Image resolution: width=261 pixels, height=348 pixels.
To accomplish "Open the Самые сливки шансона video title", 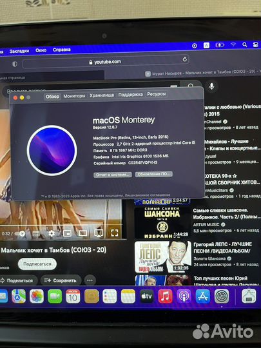I will coord(226,213).
